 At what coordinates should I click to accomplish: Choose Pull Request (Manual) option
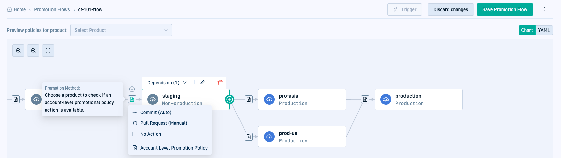[164, 123]
